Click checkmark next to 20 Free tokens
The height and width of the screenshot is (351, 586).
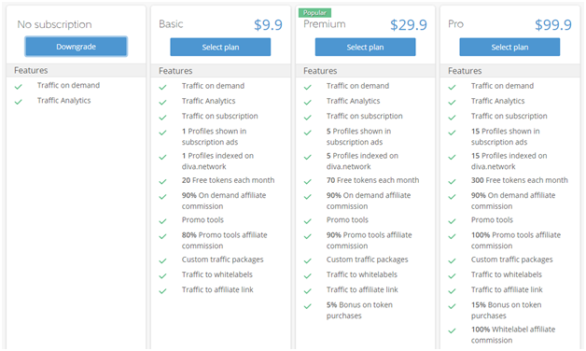162,182
